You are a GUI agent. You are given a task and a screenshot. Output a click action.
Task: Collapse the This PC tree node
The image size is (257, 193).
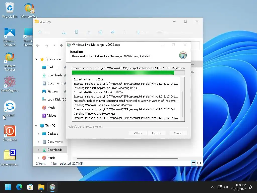pyautogui.click(x=36, y=126)
